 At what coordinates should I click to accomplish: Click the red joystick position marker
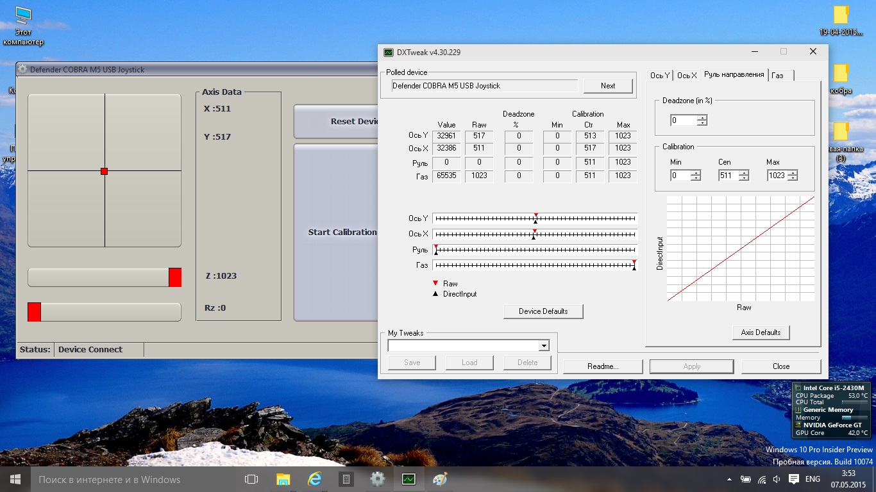point(105,171)
